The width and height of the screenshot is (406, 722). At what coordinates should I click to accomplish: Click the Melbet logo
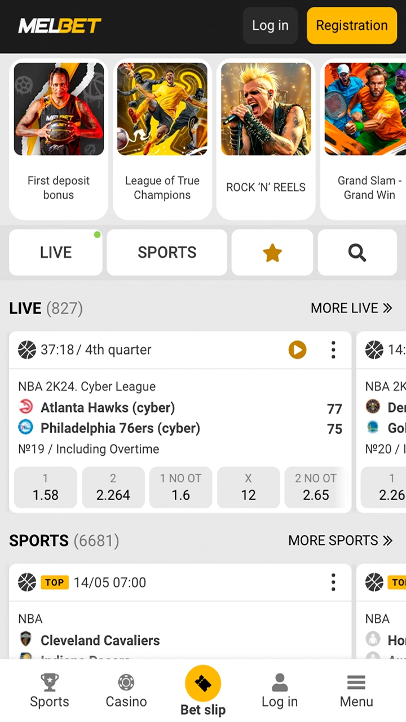click(x=60, y=25)
